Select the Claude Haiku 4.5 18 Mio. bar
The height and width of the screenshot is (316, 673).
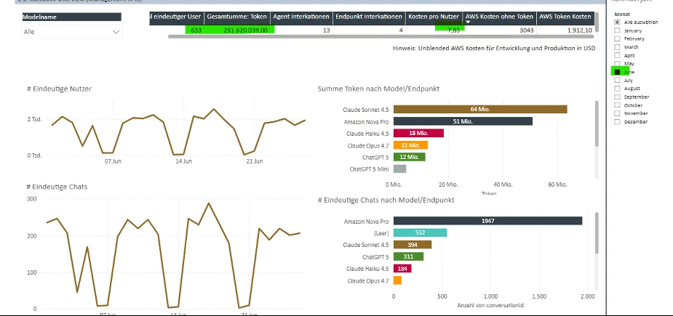[x=418, y=134]
